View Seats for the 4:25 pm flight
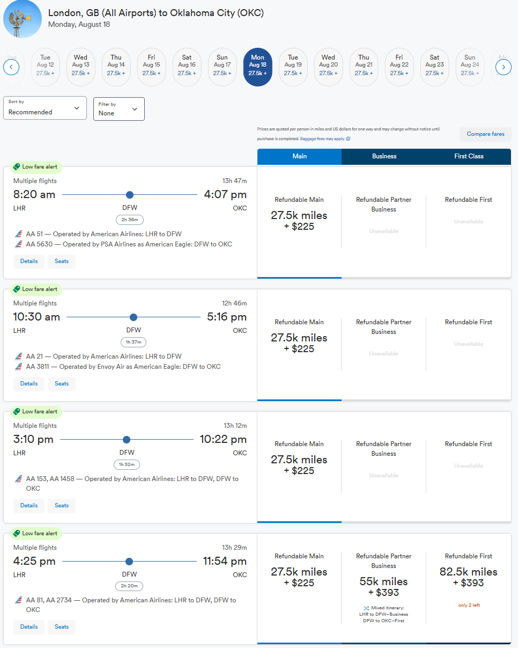 pos(62,627)
